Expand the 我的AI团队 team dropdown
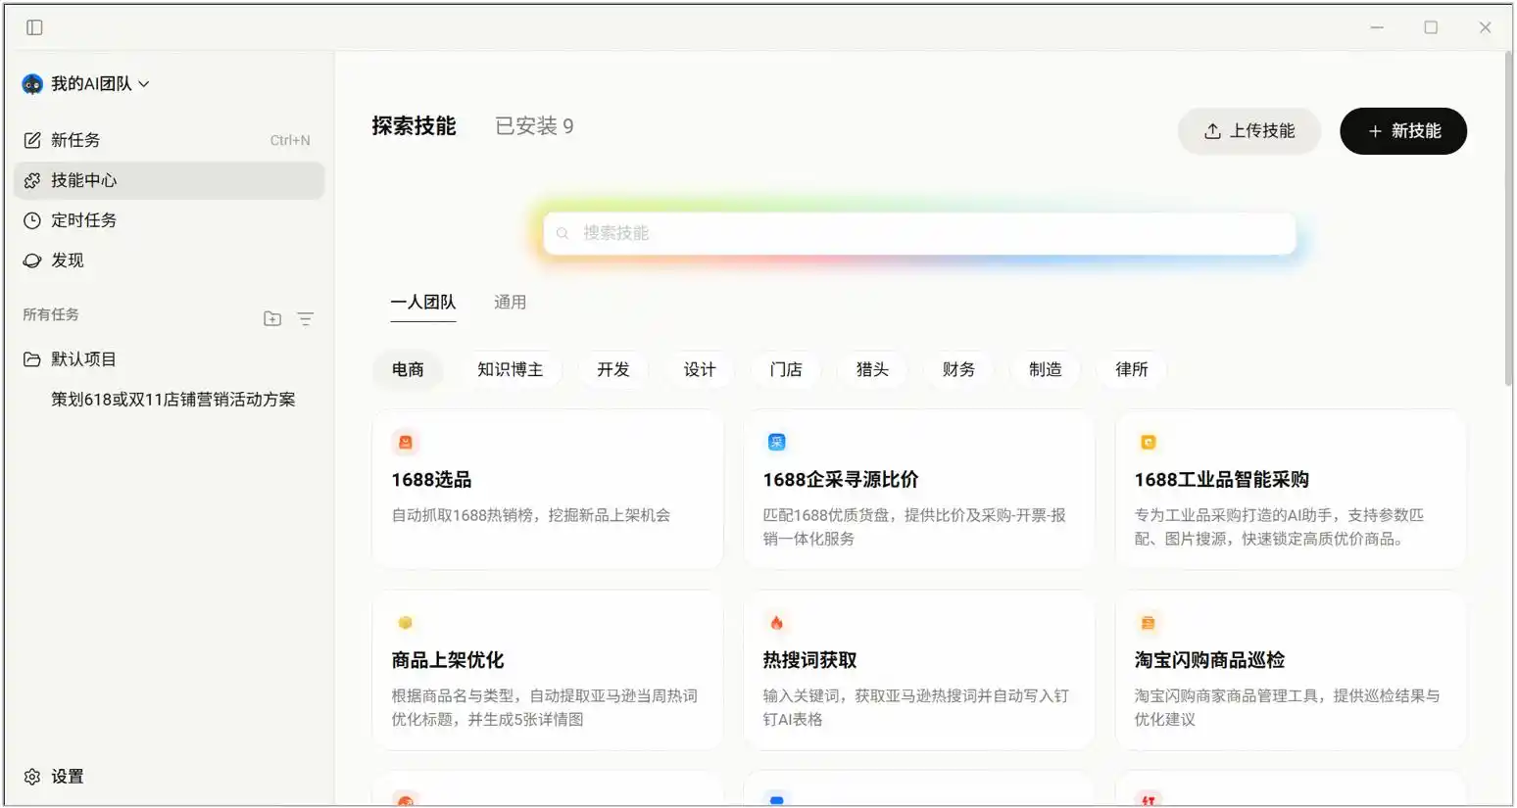 tap(144, 84)
